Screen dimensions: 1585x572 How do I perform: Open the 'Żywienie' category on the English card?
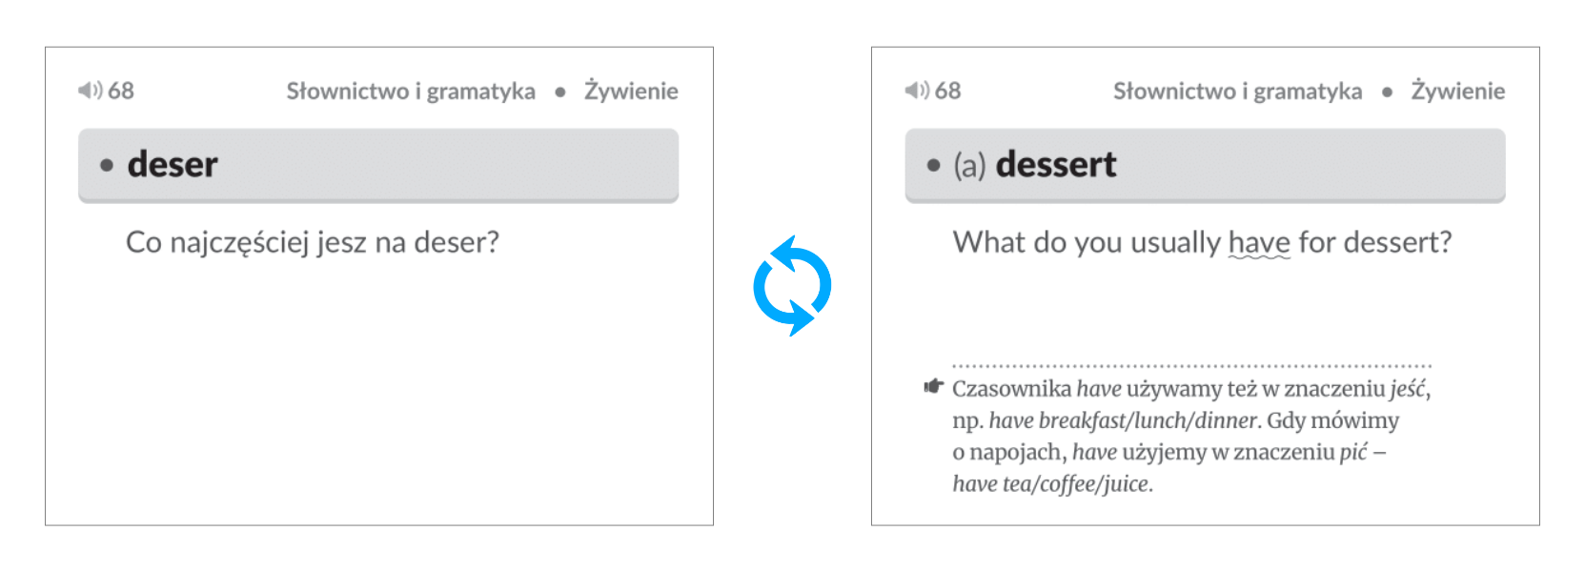[1457, 92]
